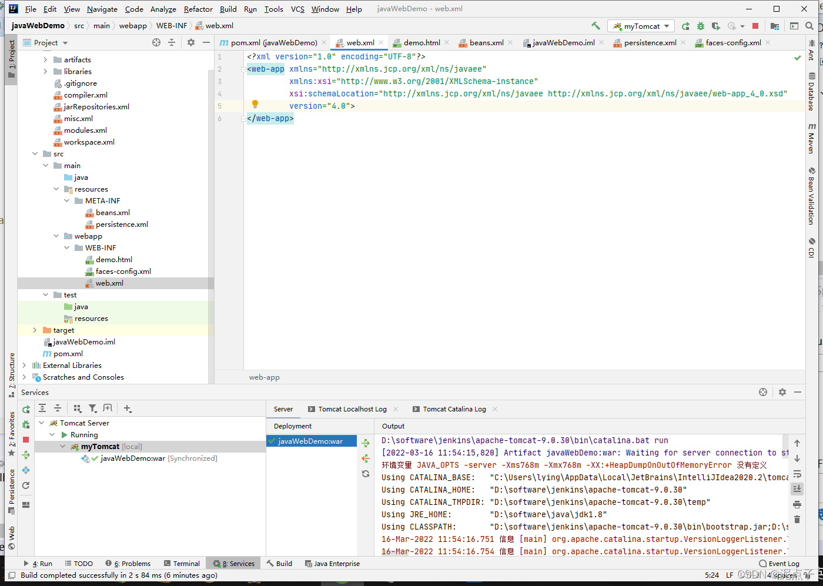Viewport: 823px width, 586px height.
Task: Click the grey circular refresh icon in Services sidebar
Action: click(26, 485)
